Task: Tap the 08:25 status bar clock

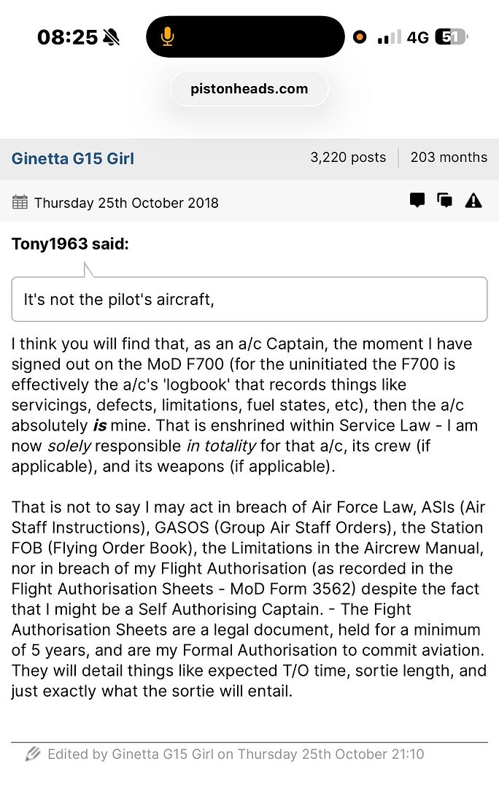Action: pyautogui.click(x=67, y=37)
